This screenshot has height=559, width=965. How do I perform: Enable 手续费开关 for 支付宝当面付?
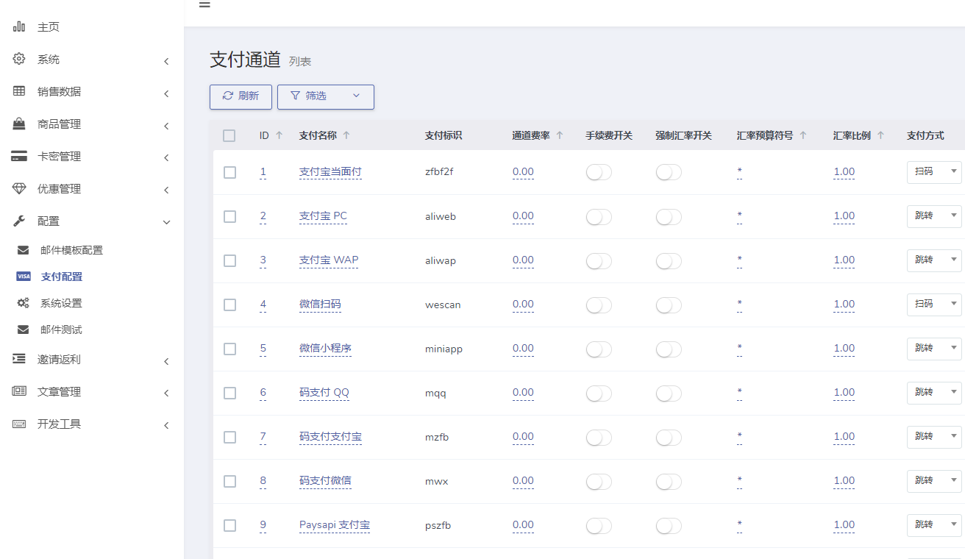tap(599, 172)
